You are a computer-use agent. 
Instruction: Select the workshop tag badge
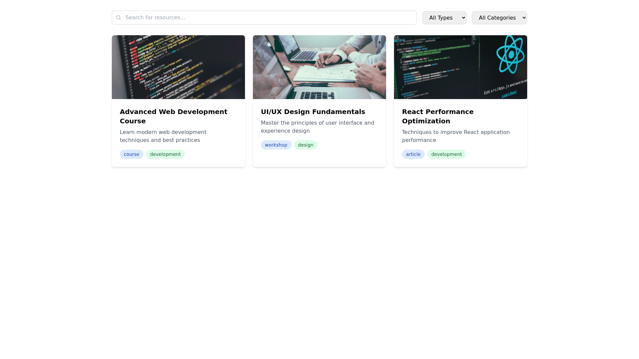tap(276, 145)
